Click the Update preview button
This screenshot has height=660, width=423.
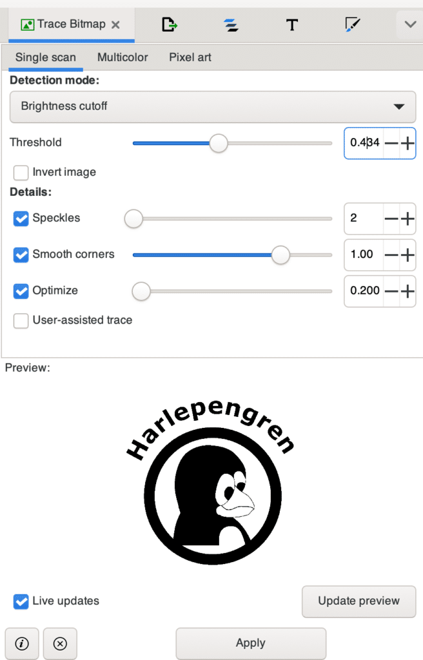click(359, 601)
